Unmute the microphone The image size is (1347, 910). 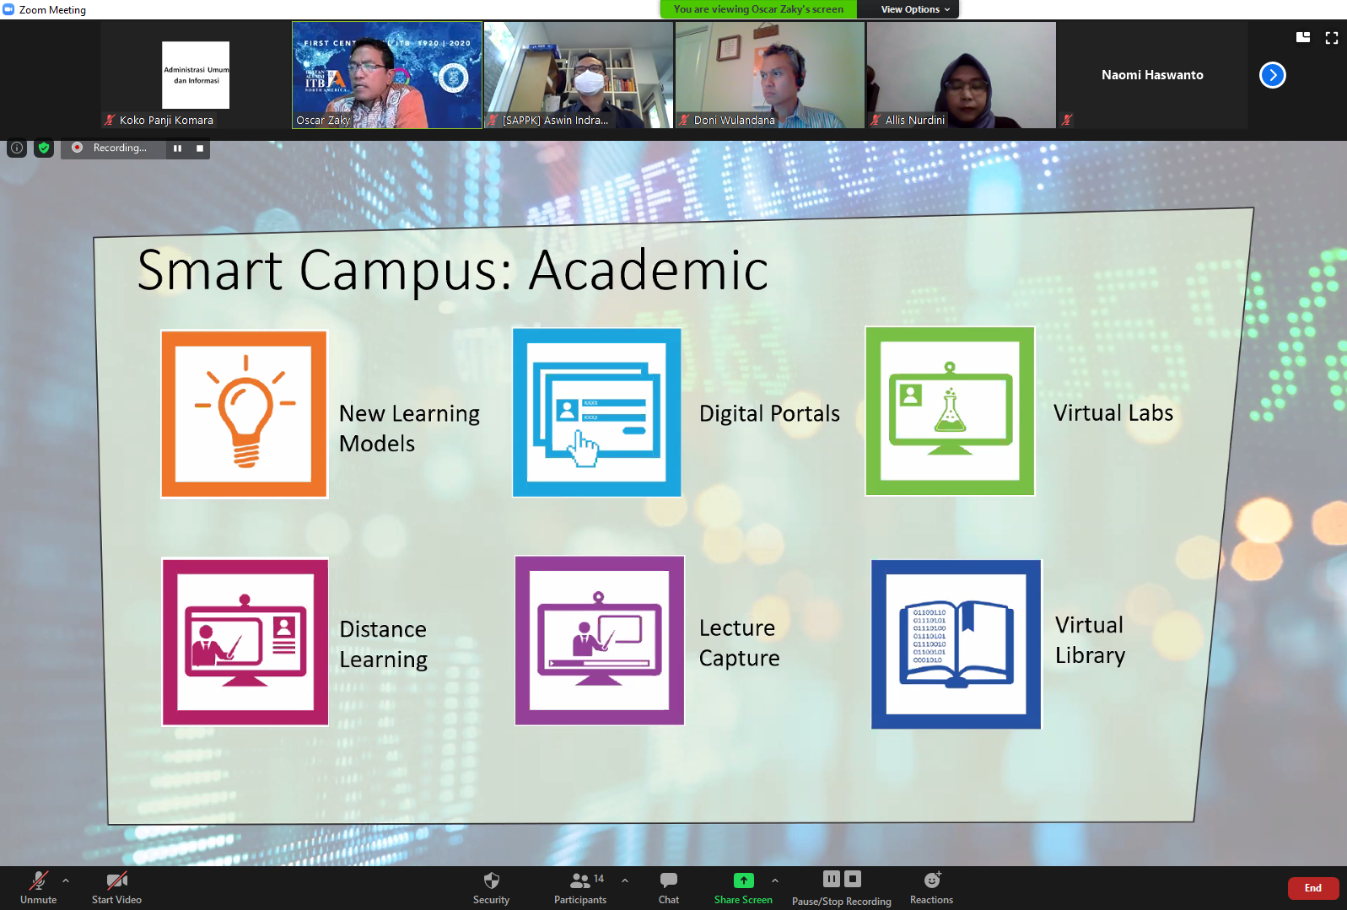38,887
